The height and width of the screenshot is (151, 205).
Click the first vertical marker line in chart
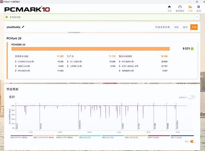40,116
